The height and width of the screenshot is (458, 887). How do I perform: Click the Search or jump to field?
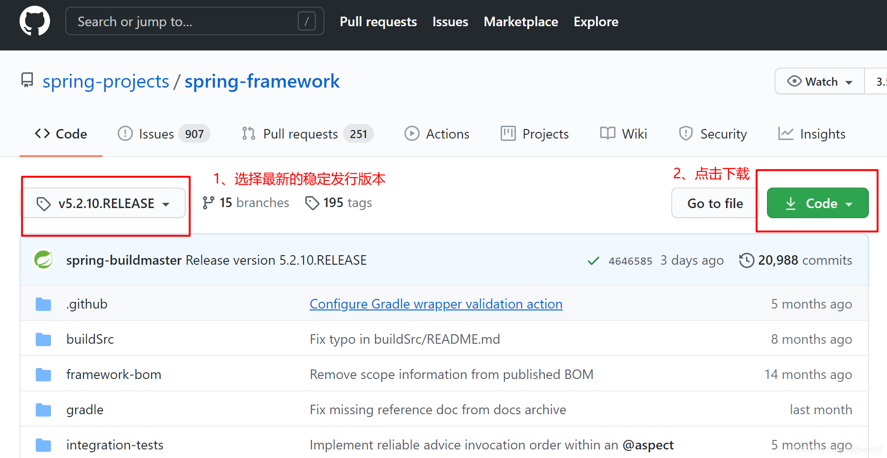click(x=195, y=21)
